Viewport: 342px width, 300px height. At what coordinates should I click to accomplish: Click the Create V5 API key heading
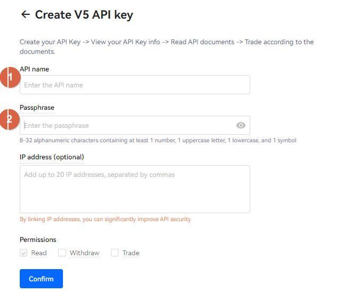(x=84, y=15)
